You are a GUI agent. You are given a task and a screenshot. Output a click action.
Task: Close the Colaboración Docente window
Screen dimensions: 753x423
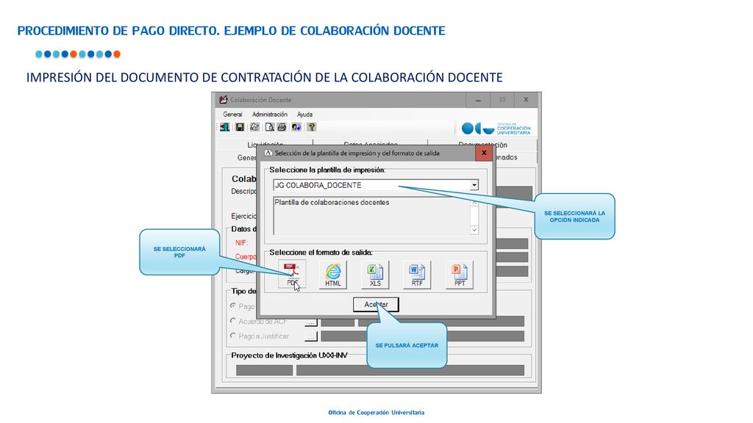tap(527, 100)
